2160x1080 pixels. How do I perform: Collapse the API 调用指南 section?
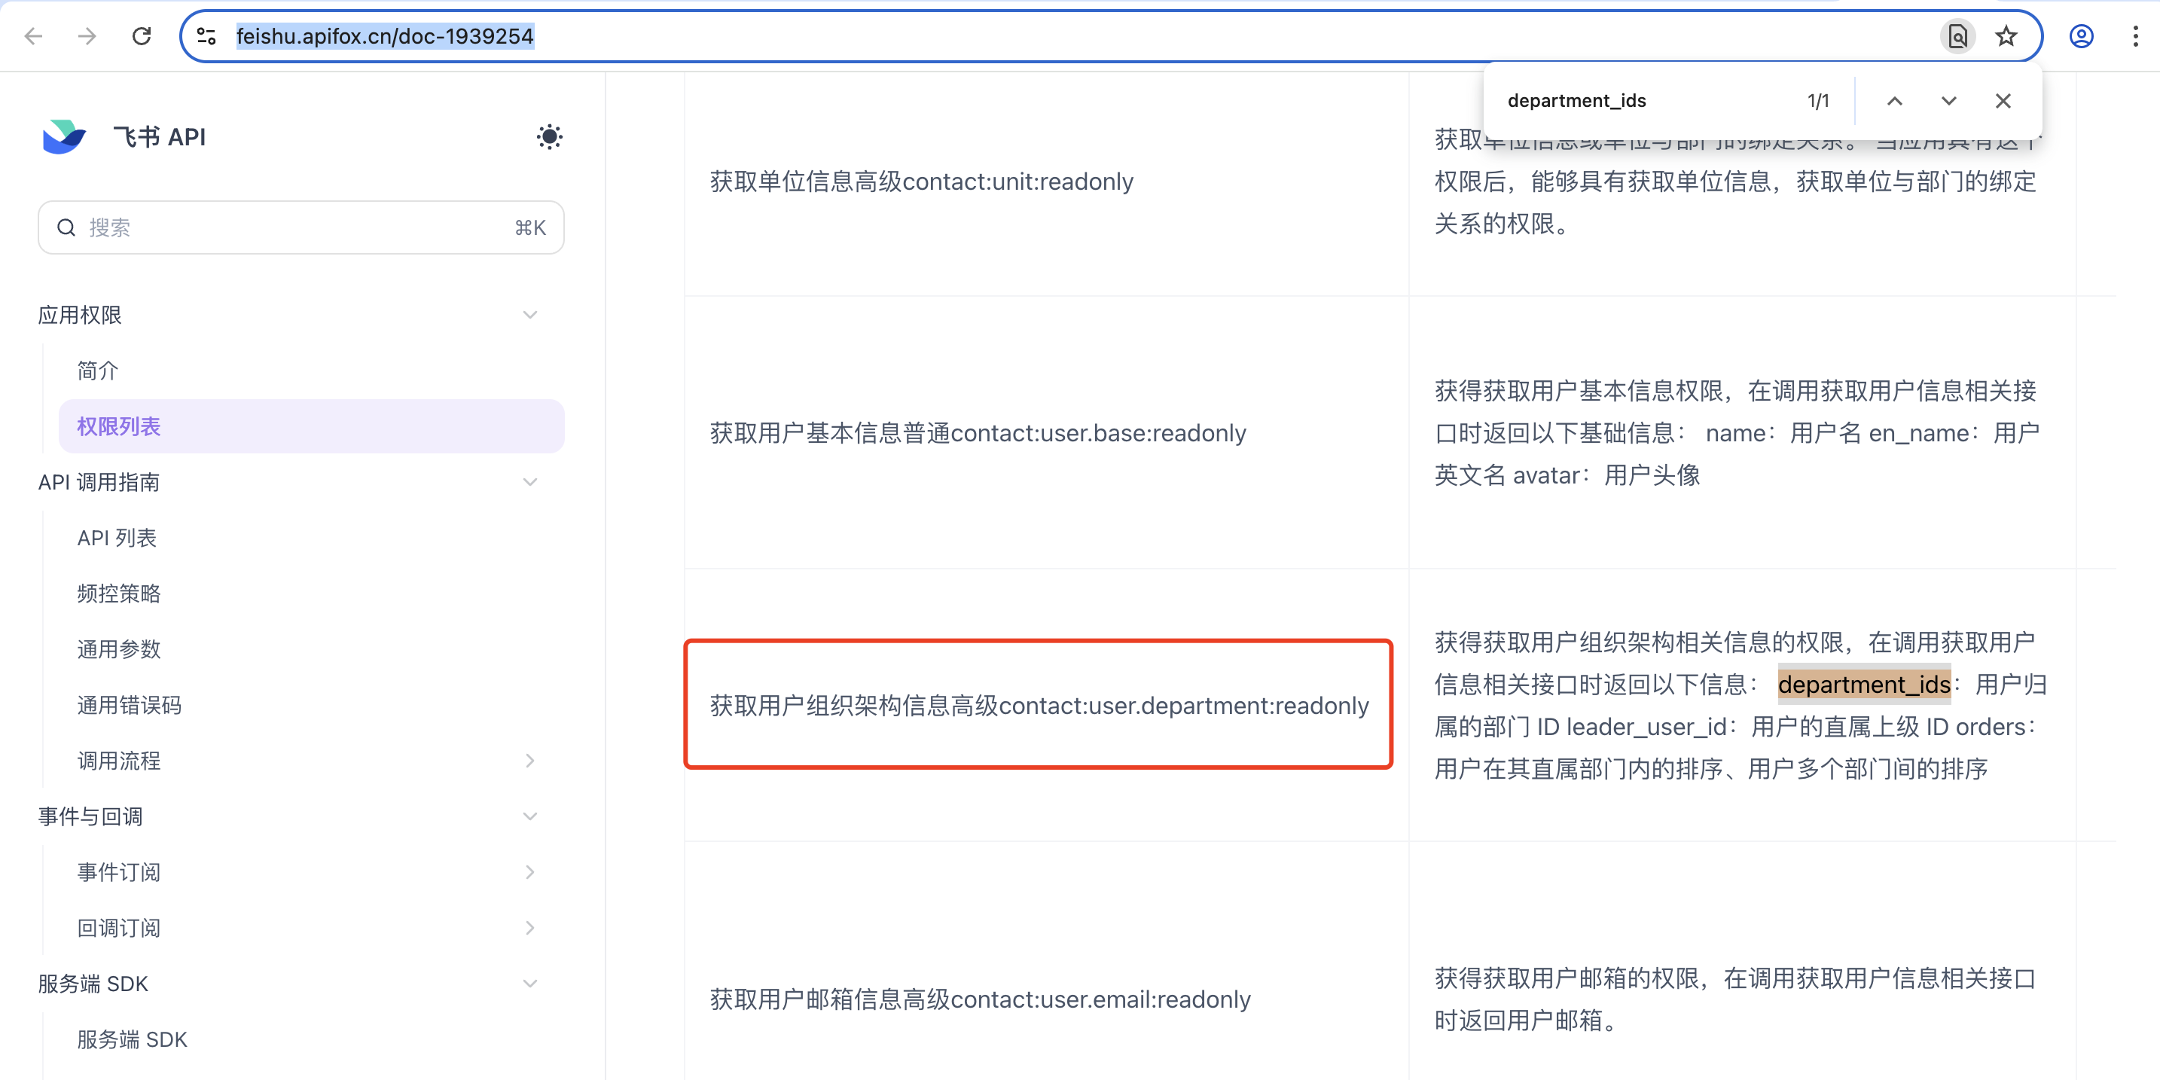[530, 482]
